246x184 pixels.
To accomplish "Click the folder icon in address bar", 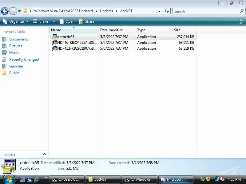I will pos(25,11).
